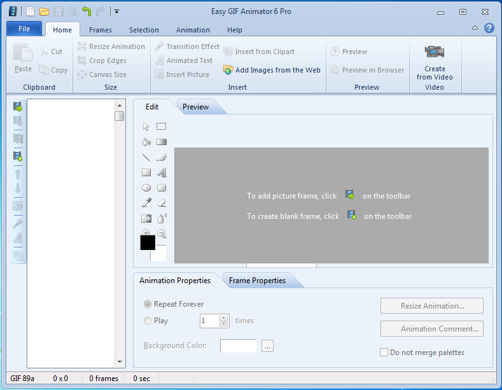Open the File menu
Image resolution: width=502 pixels, height=390 pixels.
(24, 29)
